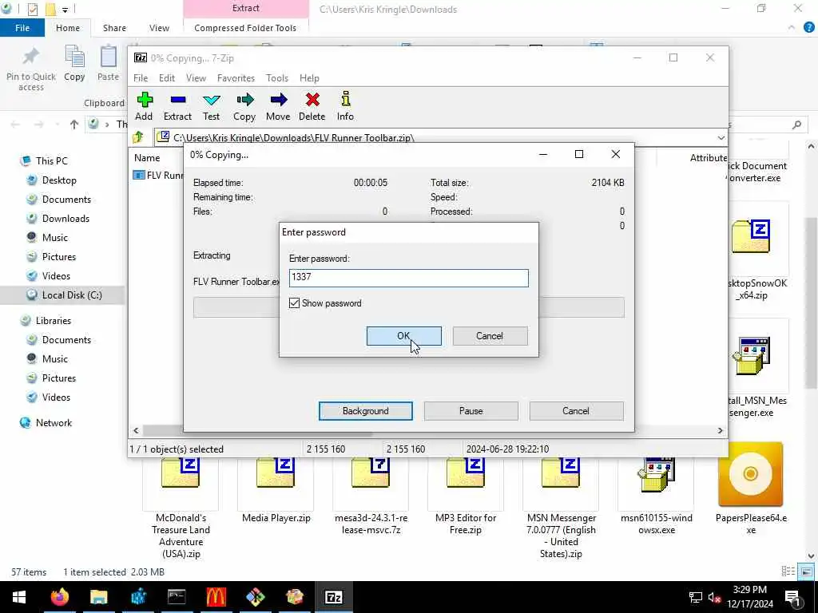Image resolution: width=818 pixels, height=613 pixels.
Task: Select Pin to Quick access icon
Action: click(31, 57)
